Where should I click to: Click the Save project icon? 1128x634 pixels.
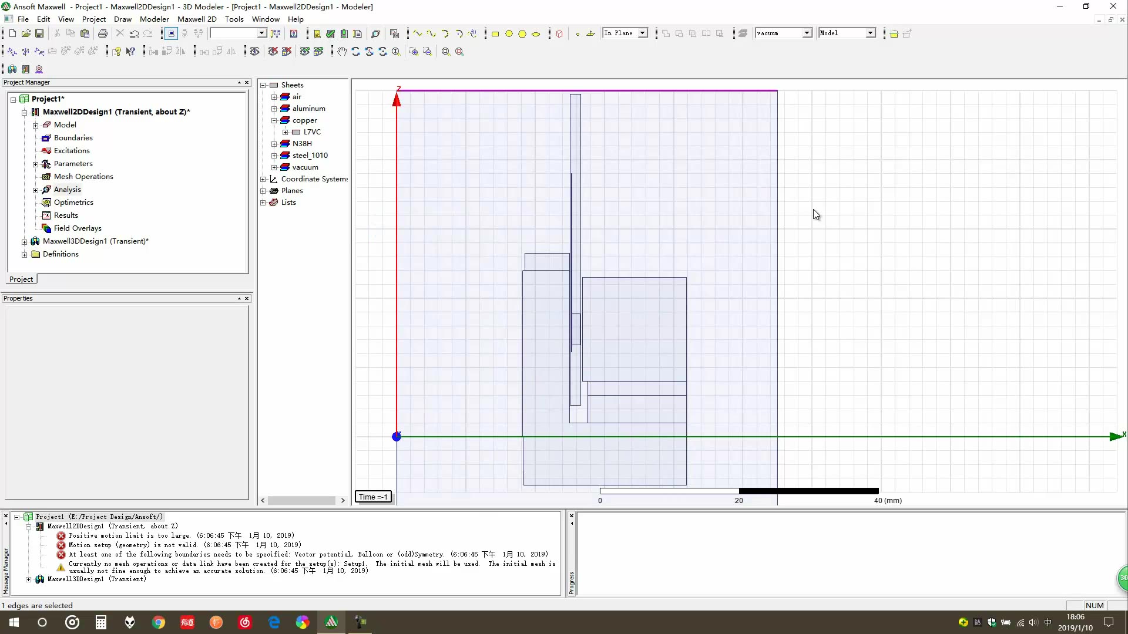[39, 33]
